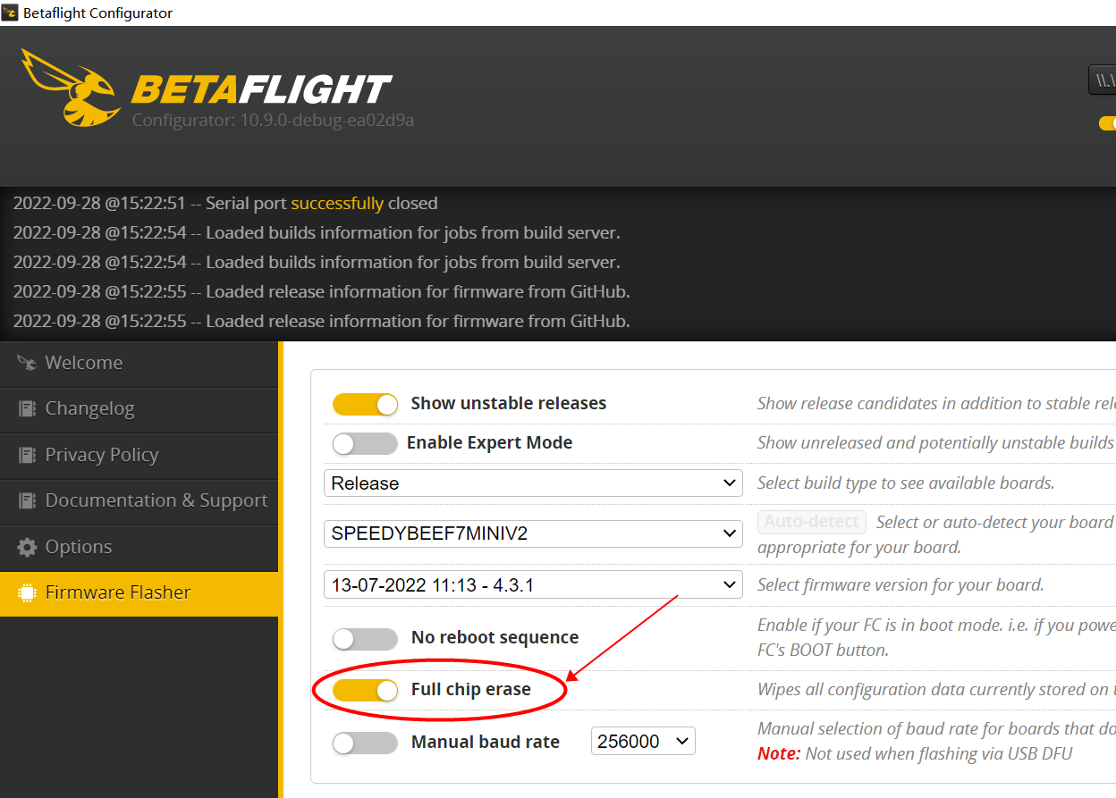Click the Welcome sidebar icon
The width and height of the screenshot is (1116, 798).
27,363
